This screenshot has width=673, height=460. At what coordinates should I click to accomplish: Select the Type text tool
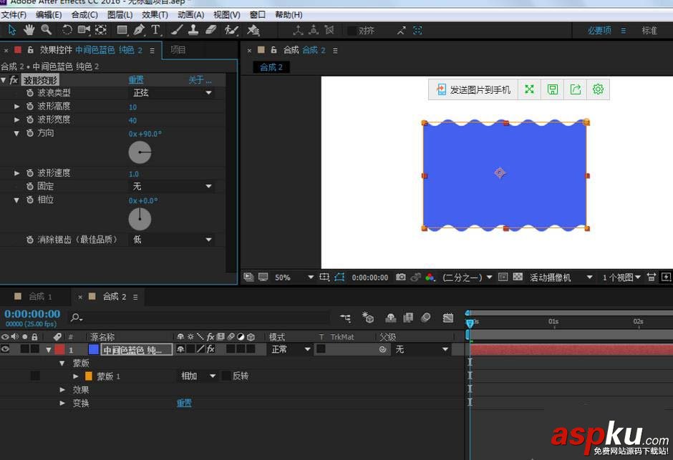pyautogui.click(x=155, y=30)
